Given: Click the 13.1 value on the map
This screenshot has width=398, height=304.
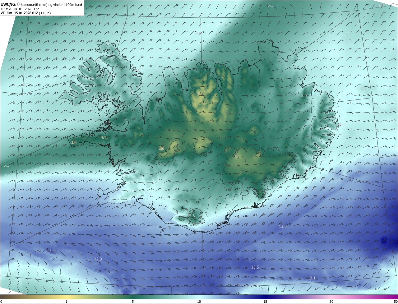Looking at the screenshot, I should [312, 278].
